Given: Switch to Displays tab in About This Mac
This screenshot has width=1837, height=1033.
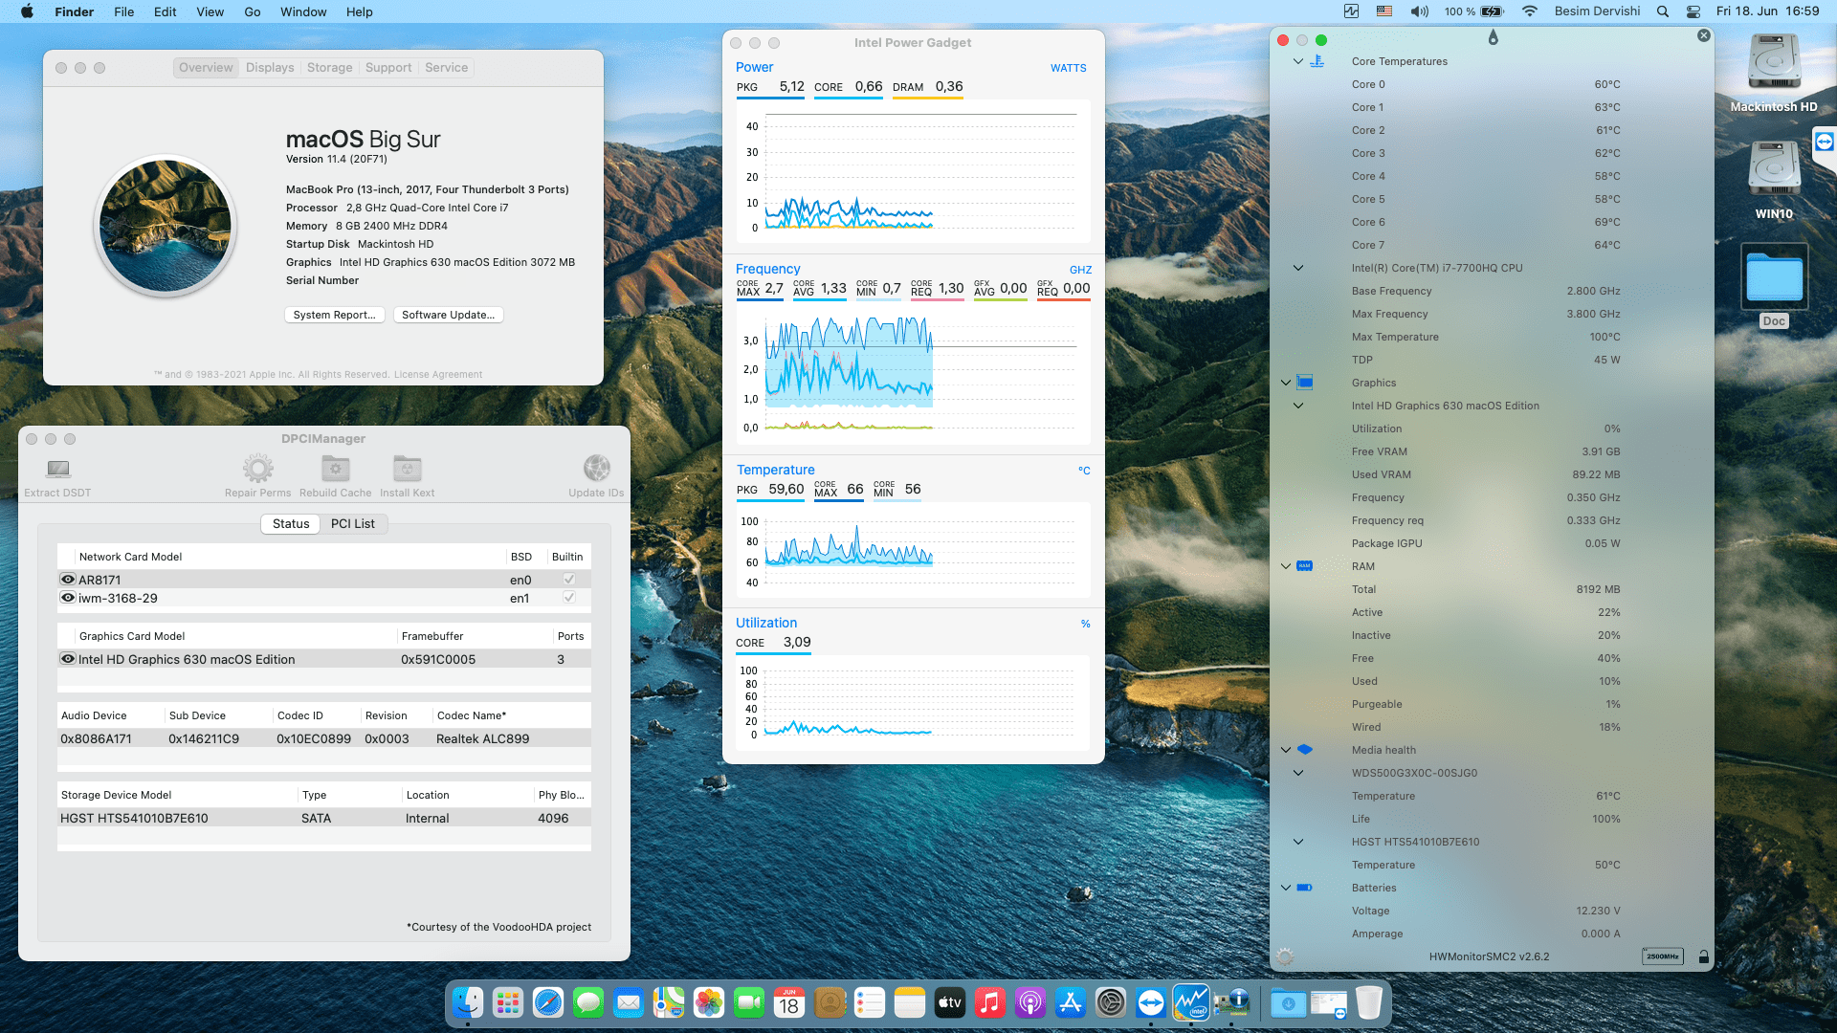Looking at the screenshot, I should [x=270, y=68].
